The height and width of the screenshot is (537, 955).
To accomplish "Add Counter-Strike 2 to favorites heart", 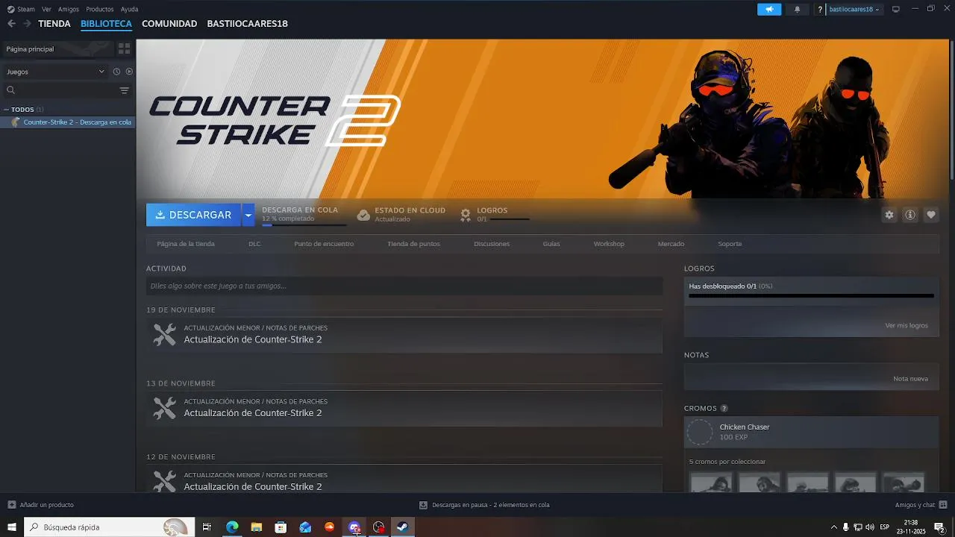I will click(x=931, y=215).
